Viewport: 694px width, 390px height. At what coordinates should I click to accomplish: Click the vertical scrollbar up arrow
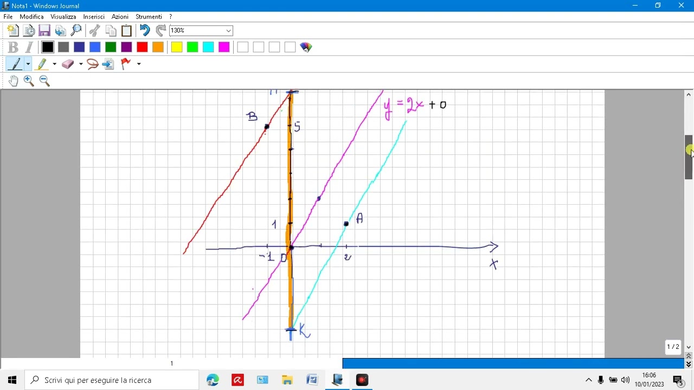(689, 94)
